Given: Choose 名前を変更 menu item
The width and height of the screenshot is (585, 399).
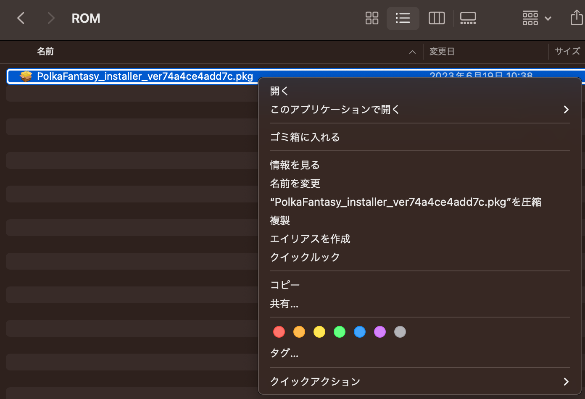Looking at the screenshot, I should [x=419, y=183].
